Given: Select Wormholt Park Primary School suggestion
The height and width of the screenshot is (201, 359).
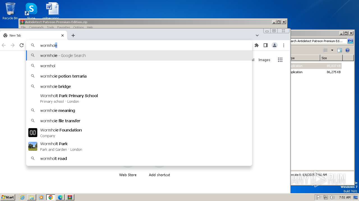Looking at the screenshot, I should [x=139, y=98].
